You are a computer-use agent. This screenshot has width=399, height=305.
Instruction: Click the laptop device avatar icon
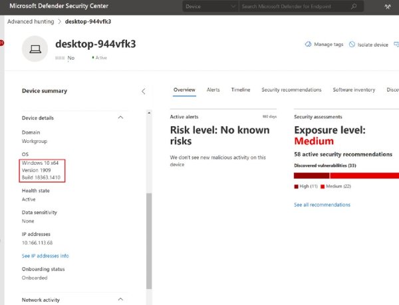click(x=35, y=49)
